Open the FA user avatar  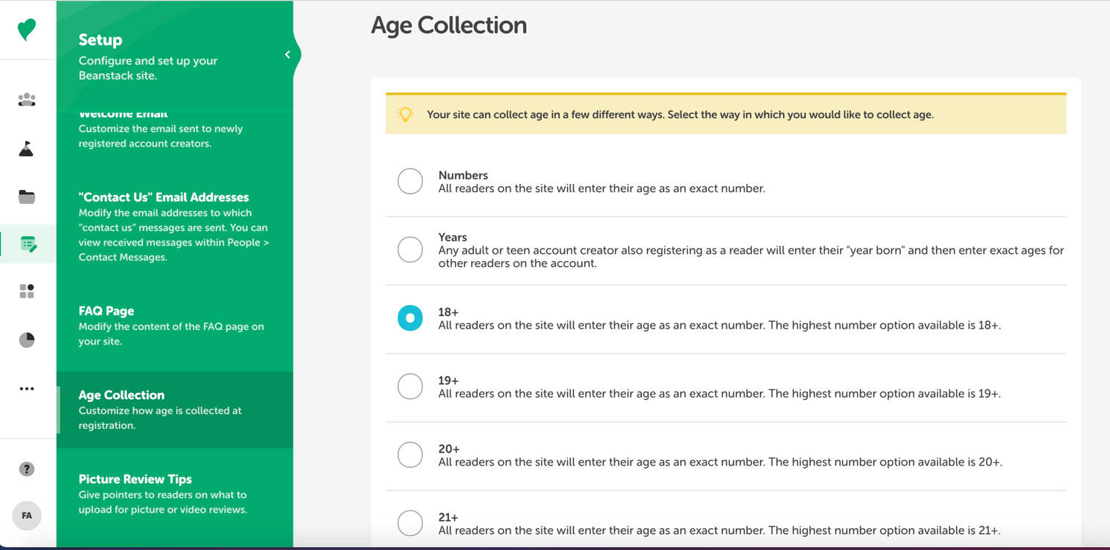(26, 516)
